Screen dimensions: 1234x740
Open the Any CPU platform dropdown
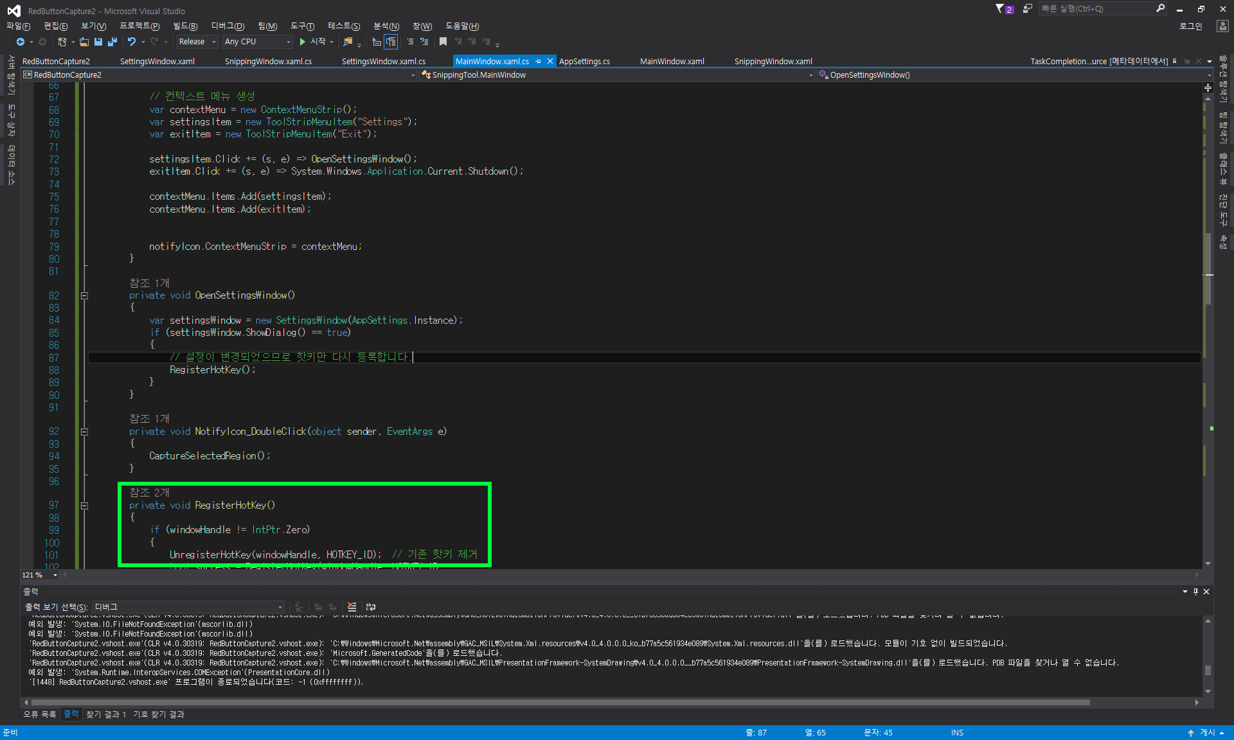[257, 42]
